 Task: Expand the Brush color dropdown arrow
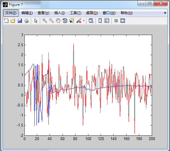84,21
